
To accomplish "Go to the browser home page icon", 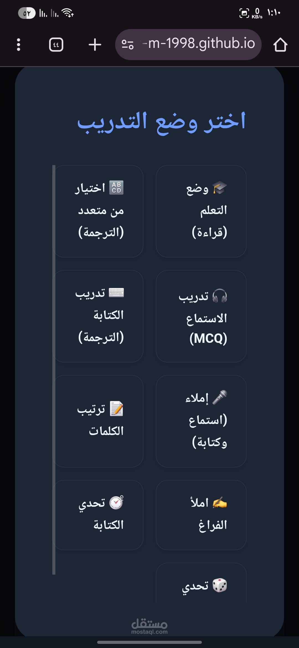I will click(x=280, y=45).
